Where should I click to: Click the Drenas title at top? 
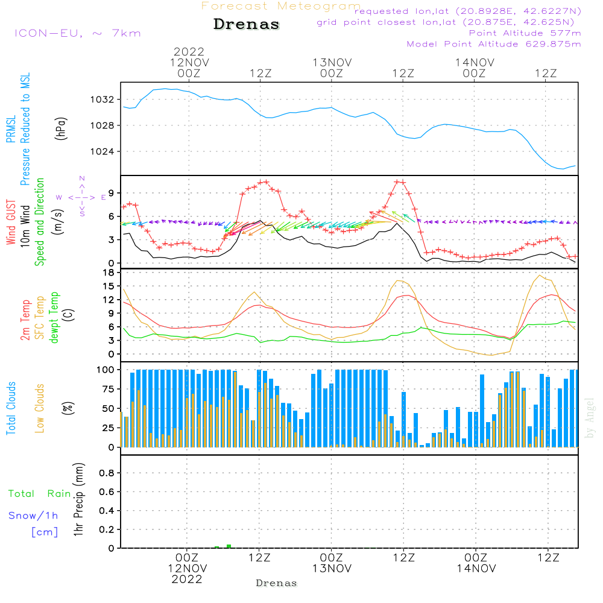247,24
